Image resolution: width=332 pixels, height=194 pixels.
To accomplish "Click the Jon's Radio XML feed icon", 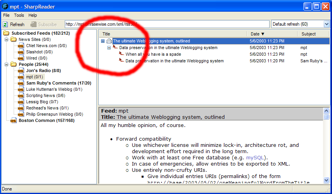I will [x=21, y=71].
